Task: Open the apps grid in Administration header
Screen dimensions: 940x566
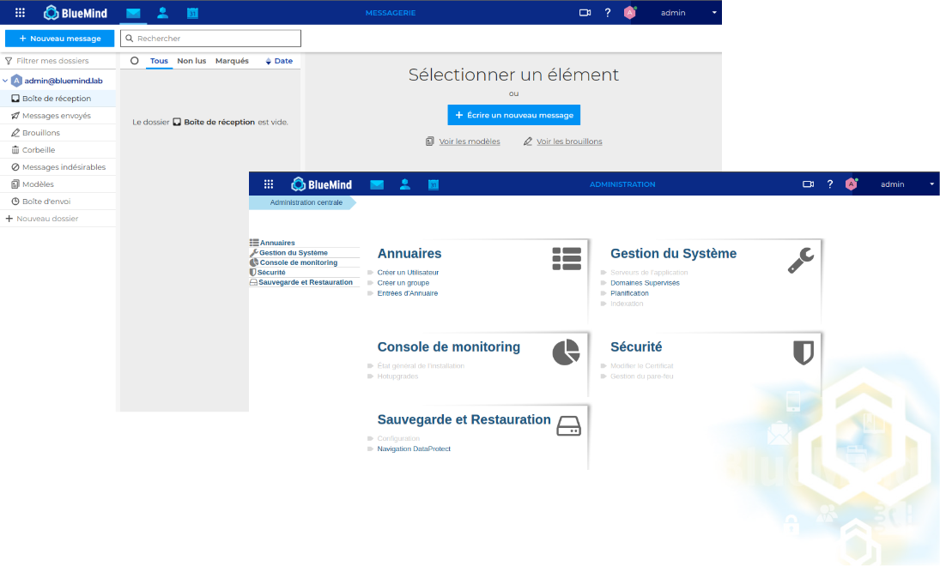Action: click(269, 184)
